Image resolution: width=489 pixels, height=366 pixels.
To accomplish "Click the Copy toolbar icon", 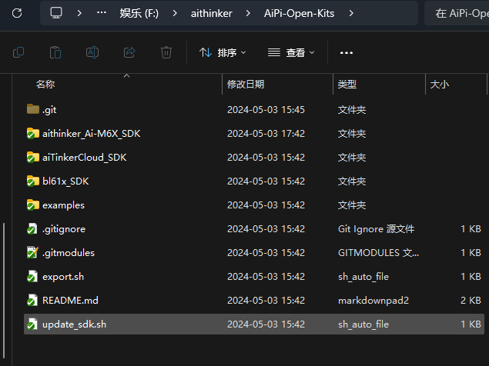I will (18, 52).
